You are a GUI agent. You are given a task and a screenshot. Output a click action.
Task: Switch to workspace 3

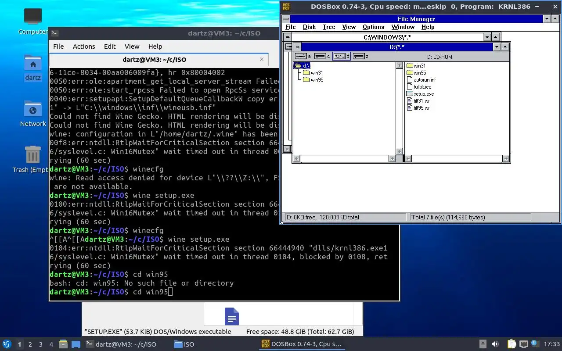[41, 344]
